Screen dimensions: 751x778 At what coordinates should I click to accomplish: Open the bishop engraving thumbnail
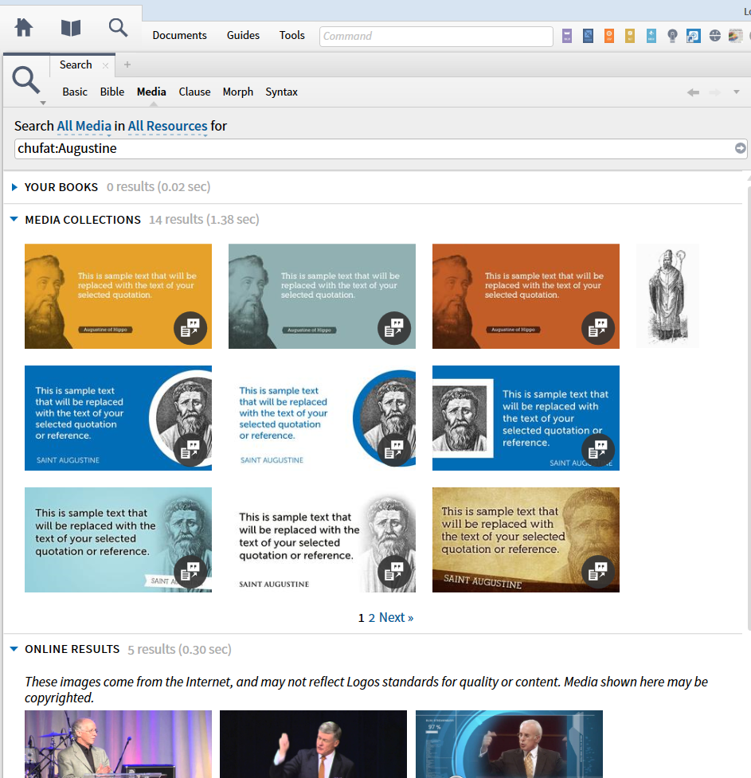coord(667,296)
